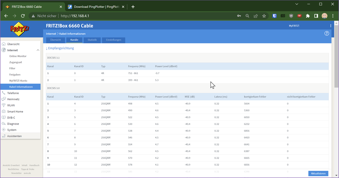This screenshot has height=178, width=339.
Task: Click the address bar URL field
Action: [x=136, y=16]
